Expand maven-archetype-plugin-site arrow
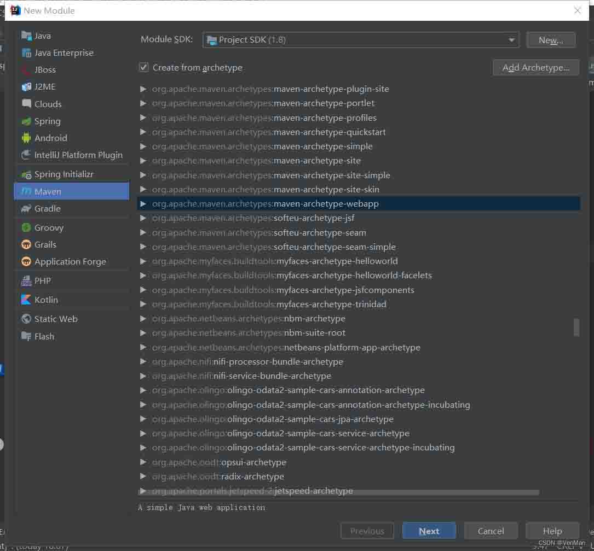 click(x=143, y=89)
